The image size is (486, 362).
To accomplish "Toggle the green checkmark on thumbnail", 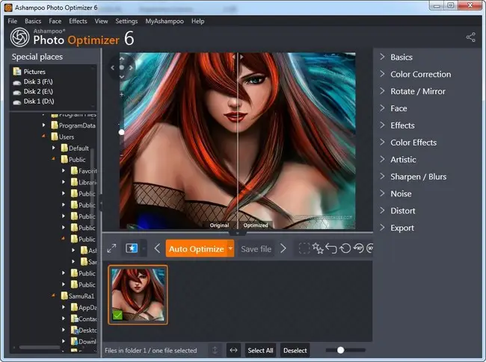I will tap(117, 315).
